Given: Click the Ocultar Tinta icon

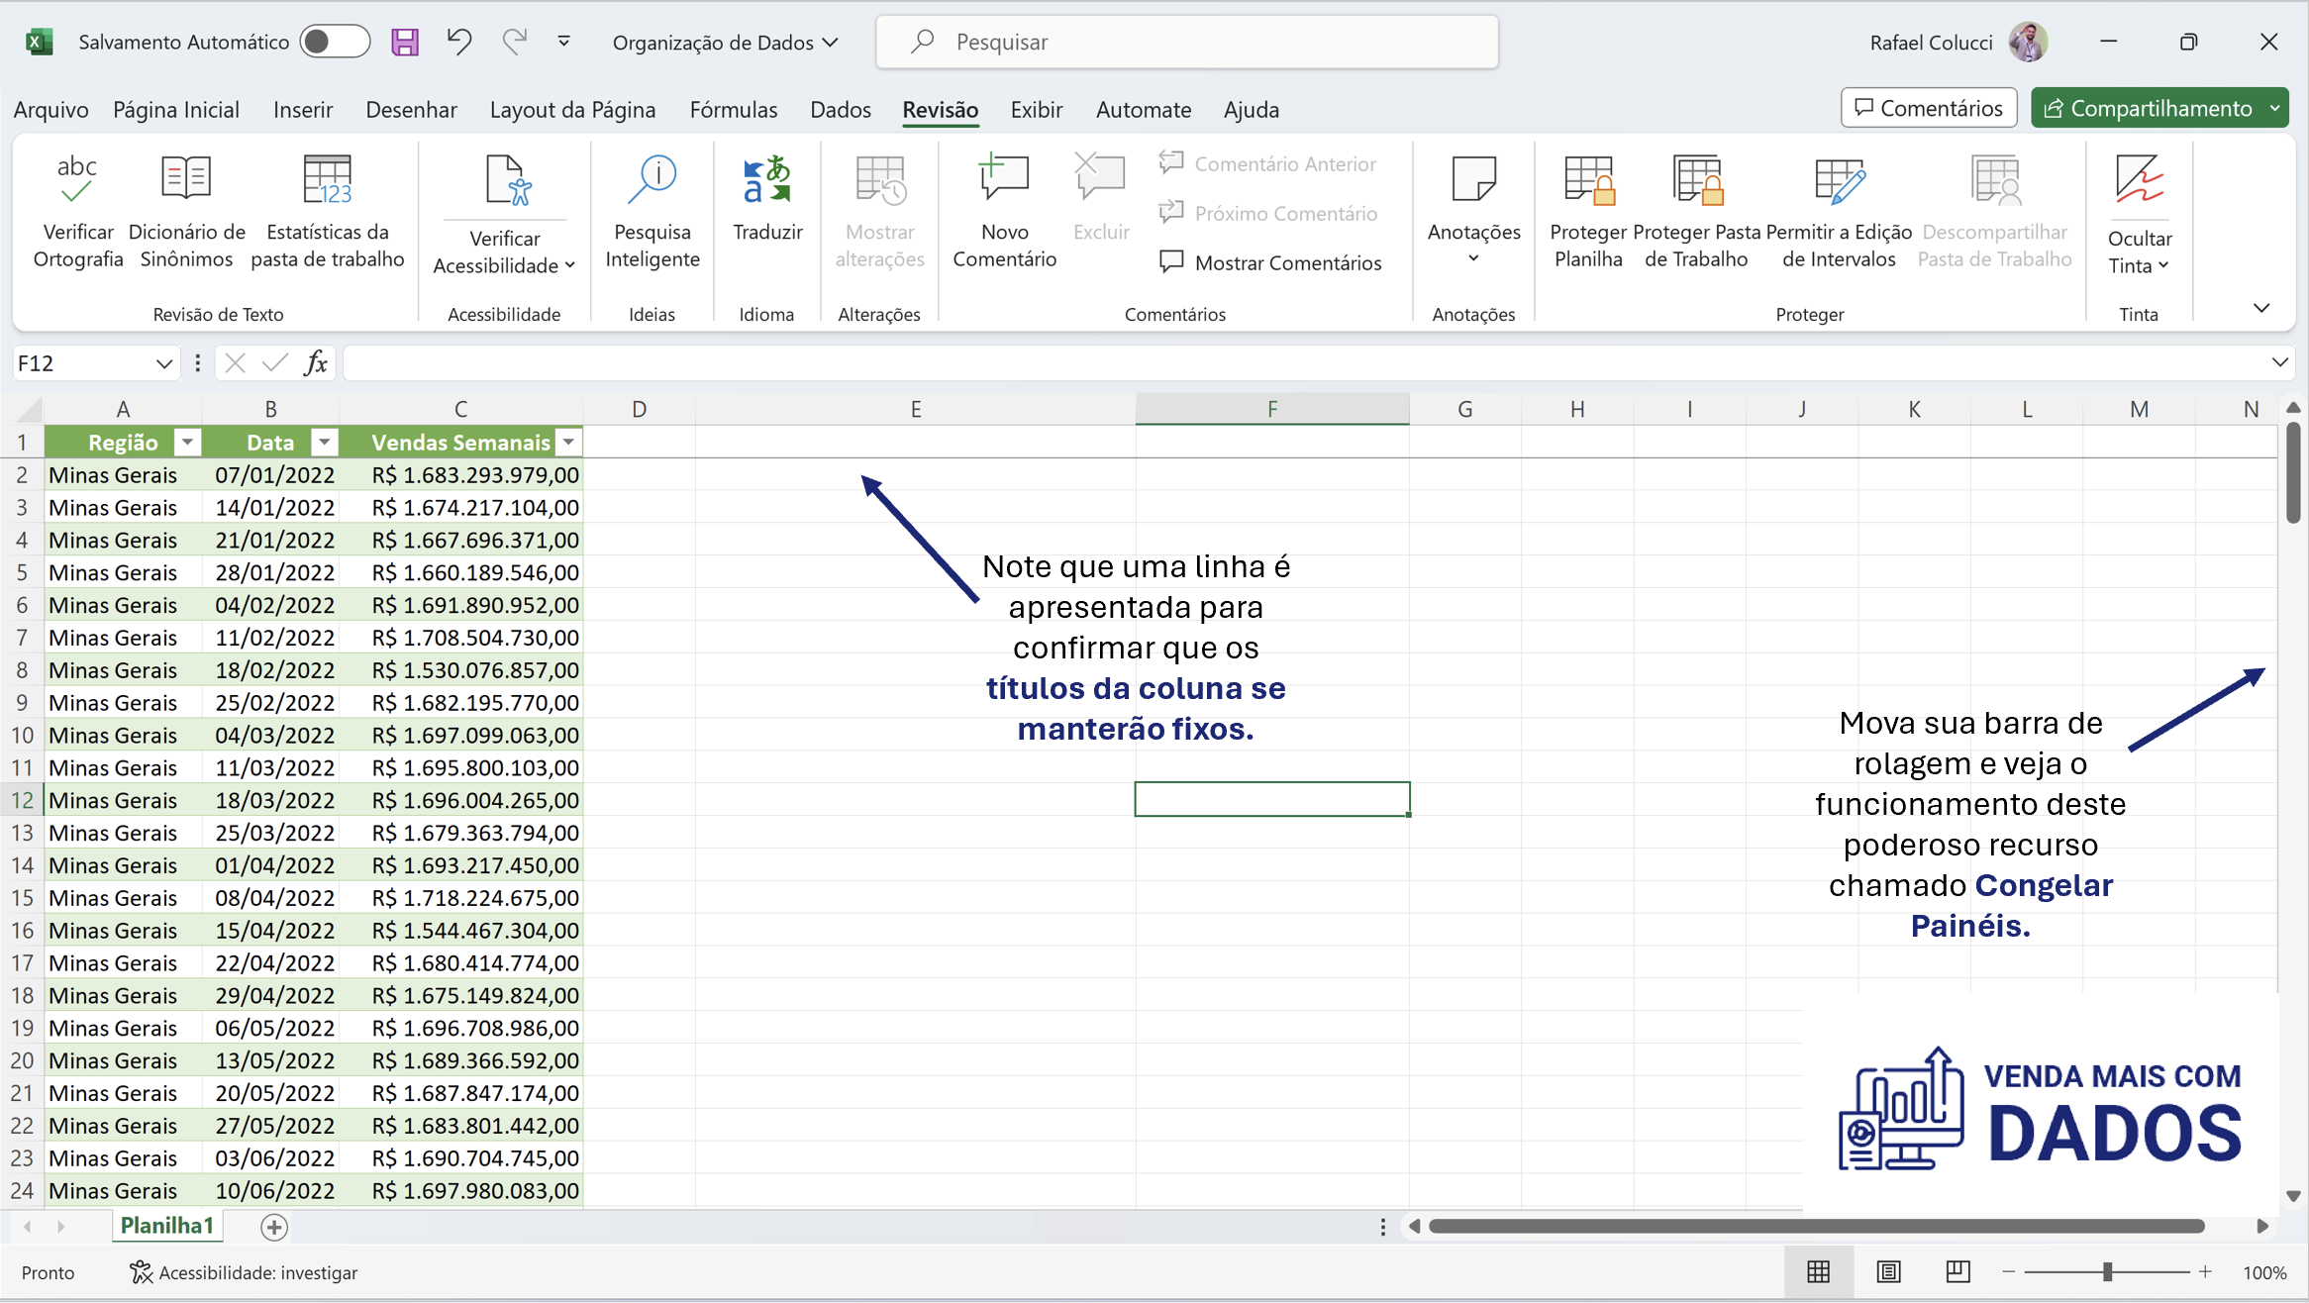Looking at the screenshot, I should (x=2139, y=180).
